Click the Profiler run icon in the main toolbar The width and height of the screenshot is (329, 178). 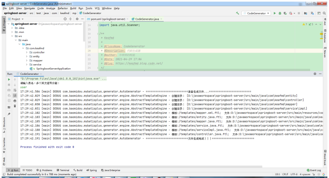point(290,13)
